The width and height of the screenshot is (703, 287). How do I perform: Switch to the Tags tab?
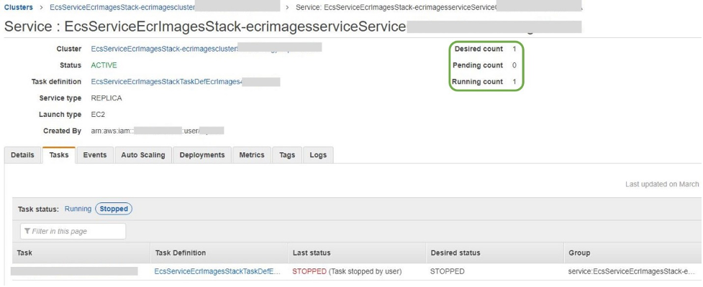287,155
